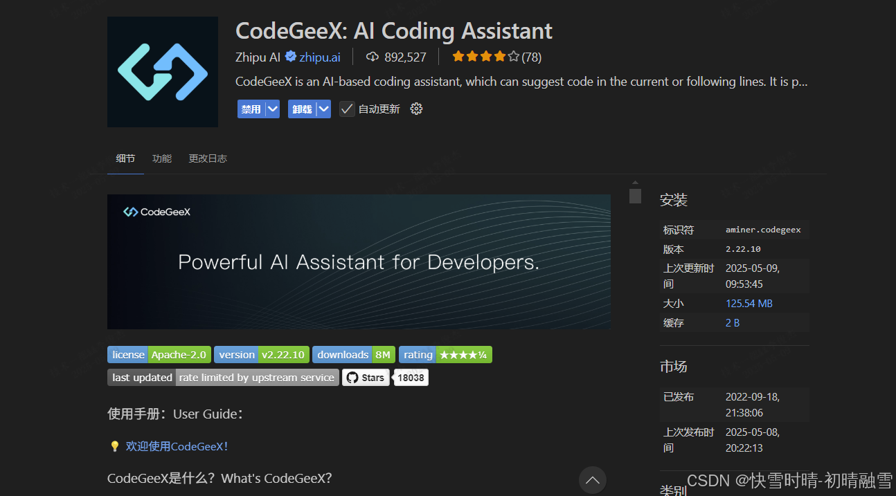Viewport: 896px width, 496px height.
Task: Click the license Apache-2.0 badge
Action: tap(159, 354)
